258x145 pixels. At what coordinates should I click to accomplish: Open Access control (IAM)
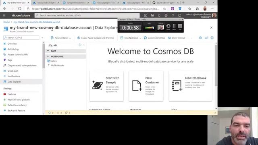[17, 55]
